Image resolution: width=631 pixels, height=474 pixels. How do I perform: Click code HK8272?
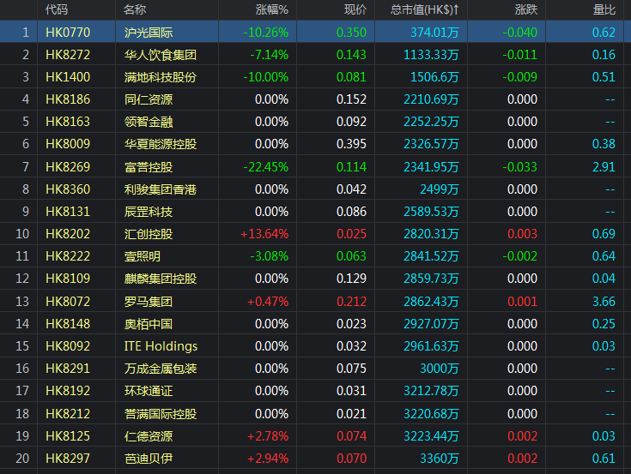[x=68, y=55]
